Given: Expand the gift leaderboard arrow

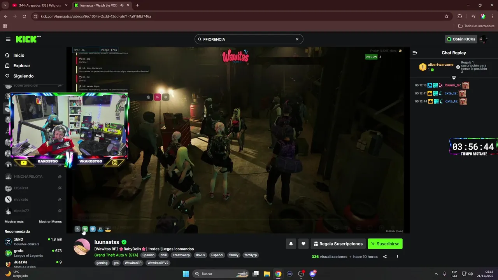Looking at the screenshot, I should point(454,78).
